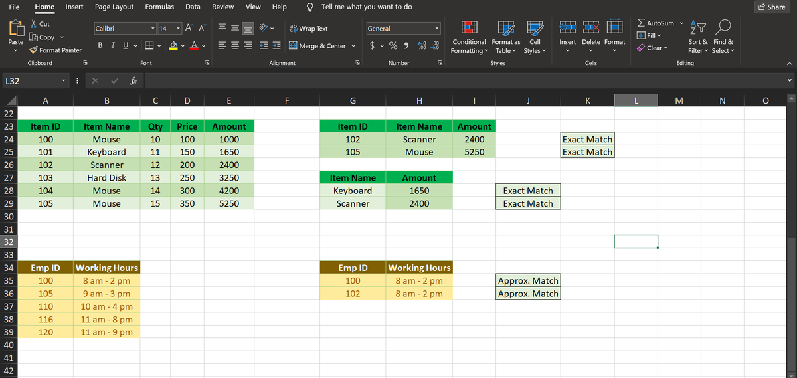The width and height of the screenshot is (797, 378).
Task: Open the Clipboard pane dialog launcher
Action: click(84, 63)
